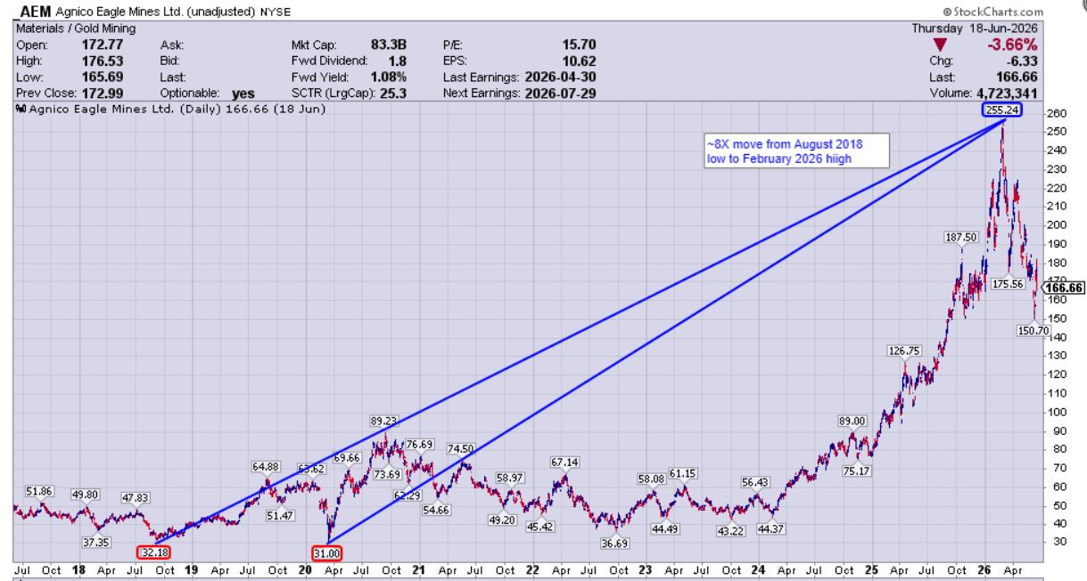Click the 175.56 price label
Viewport: 1087px width, 581px height.
[1009, 284]
